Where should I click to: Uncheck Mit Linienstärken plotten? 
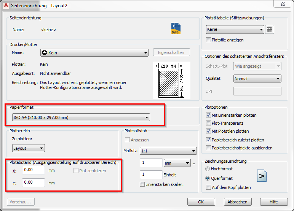[x=208, y=115]
